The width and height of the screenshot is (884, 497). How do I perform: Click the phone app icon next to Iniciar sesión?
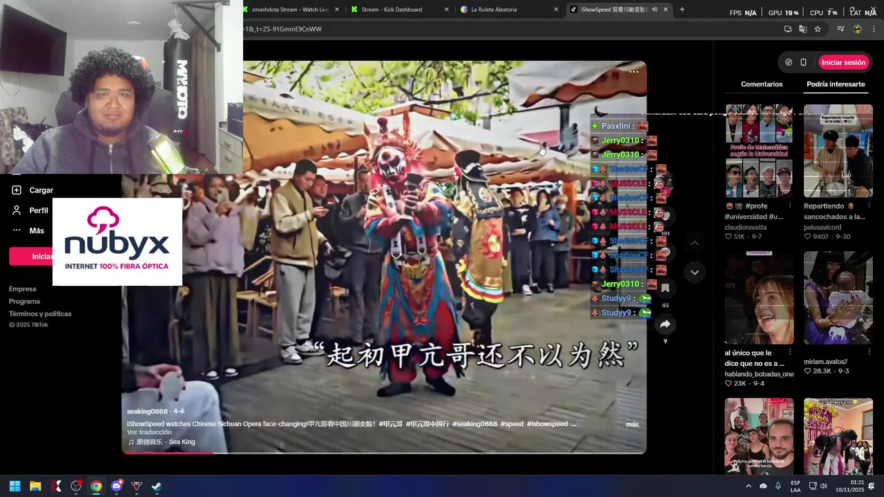(803, 62)
